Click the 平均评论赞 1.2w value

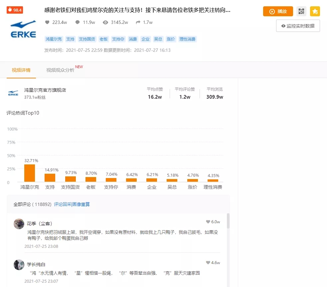(185, 97)
